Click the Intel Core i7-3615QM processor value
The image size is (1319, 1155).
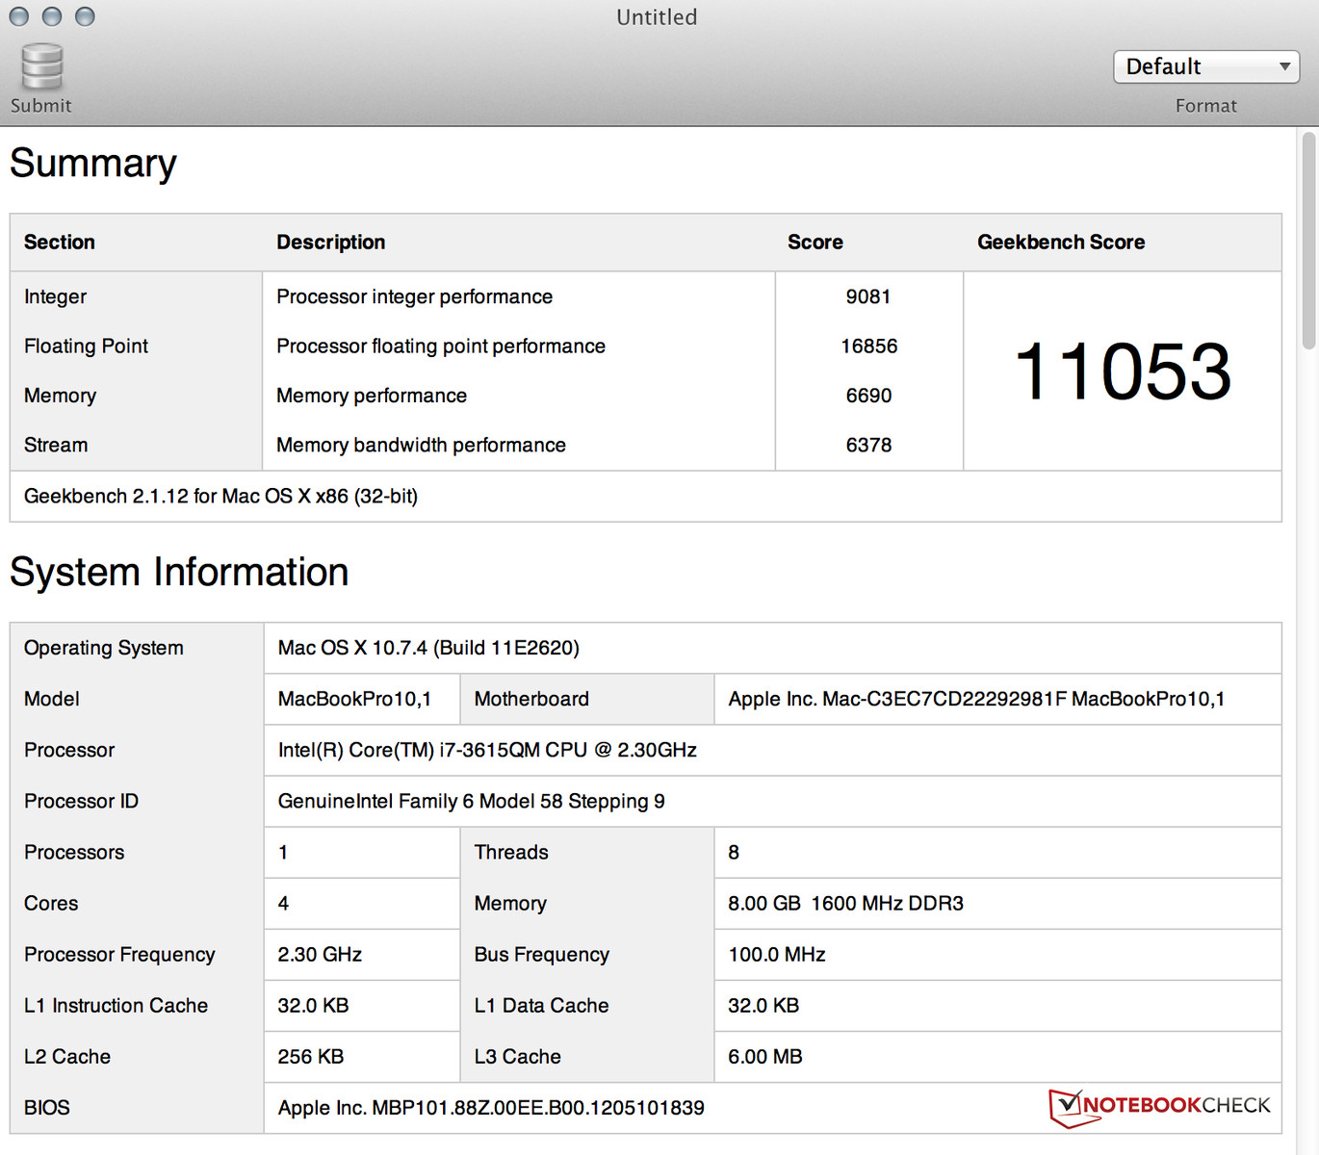pyautogui.click(x=487, y=750)
